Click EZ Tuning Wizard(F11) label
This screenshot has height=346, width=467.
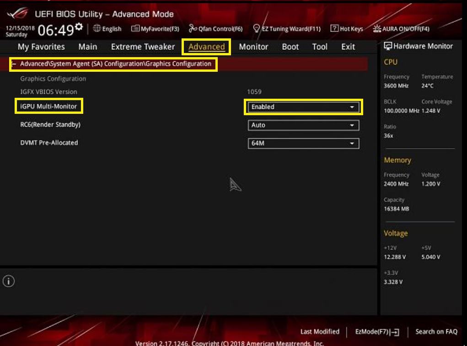tap(291, 29)
